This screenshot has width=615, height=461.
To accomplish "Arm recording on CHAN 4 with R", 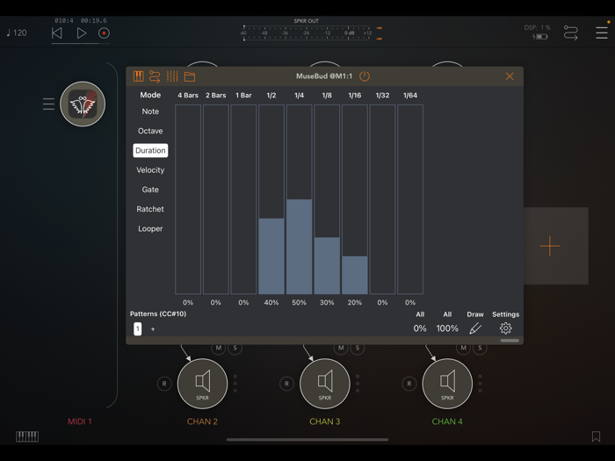I will [409, 384].
